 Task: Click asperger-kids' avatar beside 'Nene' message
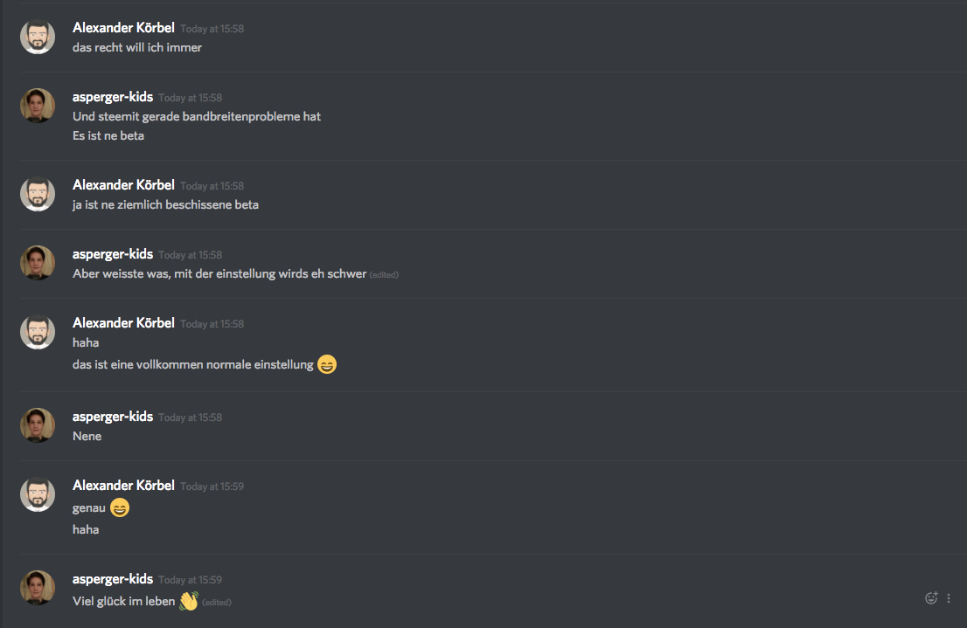(x=38, y=425)
